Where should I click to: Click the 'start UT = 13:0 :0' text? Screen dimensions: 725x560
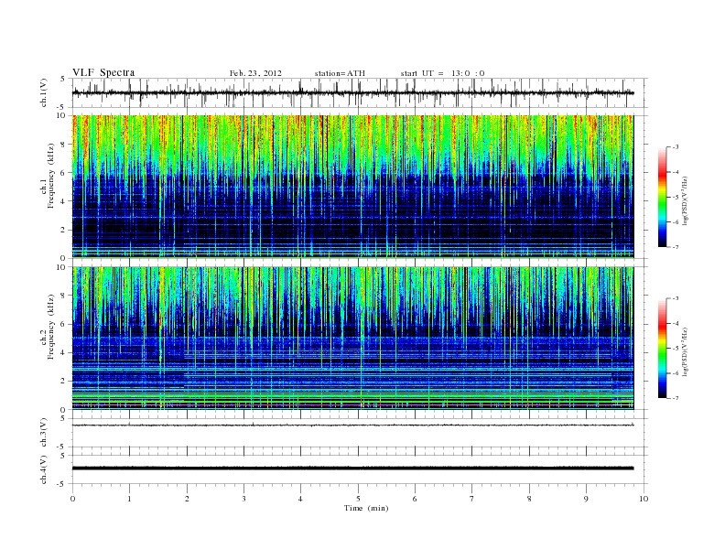[442, 73]
